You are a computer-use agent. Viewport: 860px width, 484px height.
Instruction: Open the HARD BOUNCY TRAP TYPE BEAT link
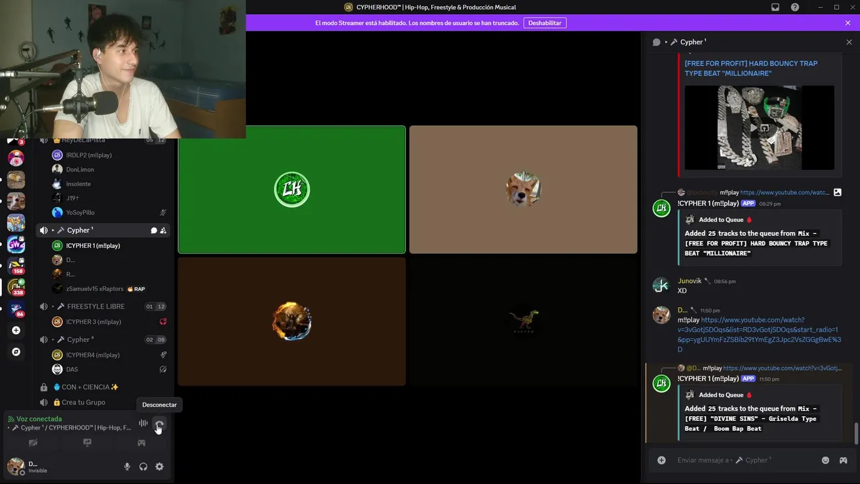click(751, 68)
